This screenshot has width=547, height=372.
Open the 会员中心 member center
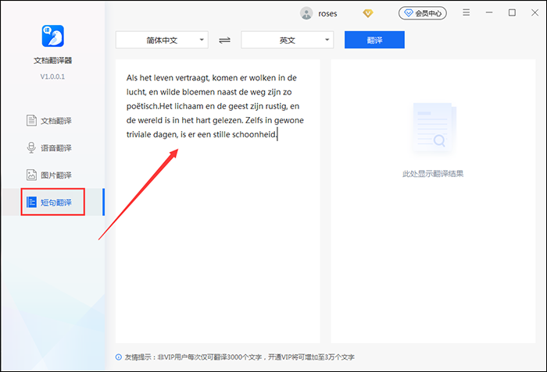pos(423,13)
